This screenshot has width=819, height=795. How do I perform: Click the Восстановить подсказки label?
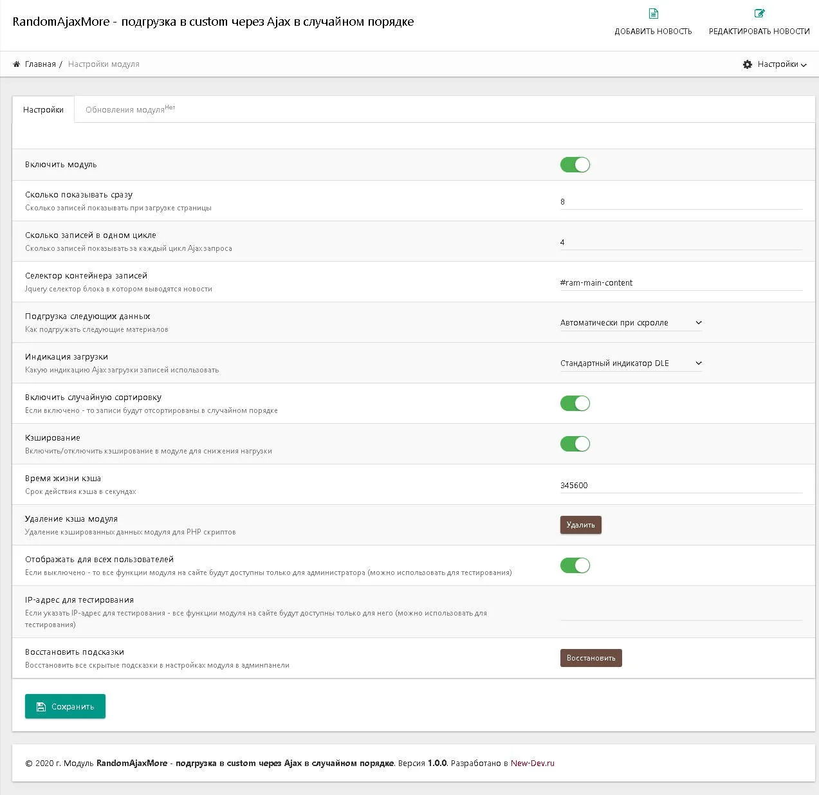pos(75,652)
